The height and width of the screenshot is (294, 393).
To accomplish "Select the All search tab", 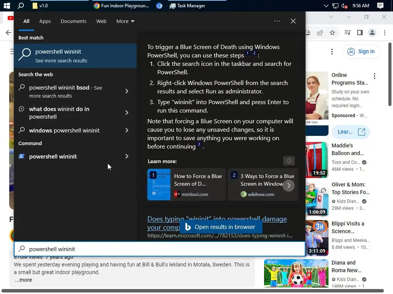I will [26, 21].
